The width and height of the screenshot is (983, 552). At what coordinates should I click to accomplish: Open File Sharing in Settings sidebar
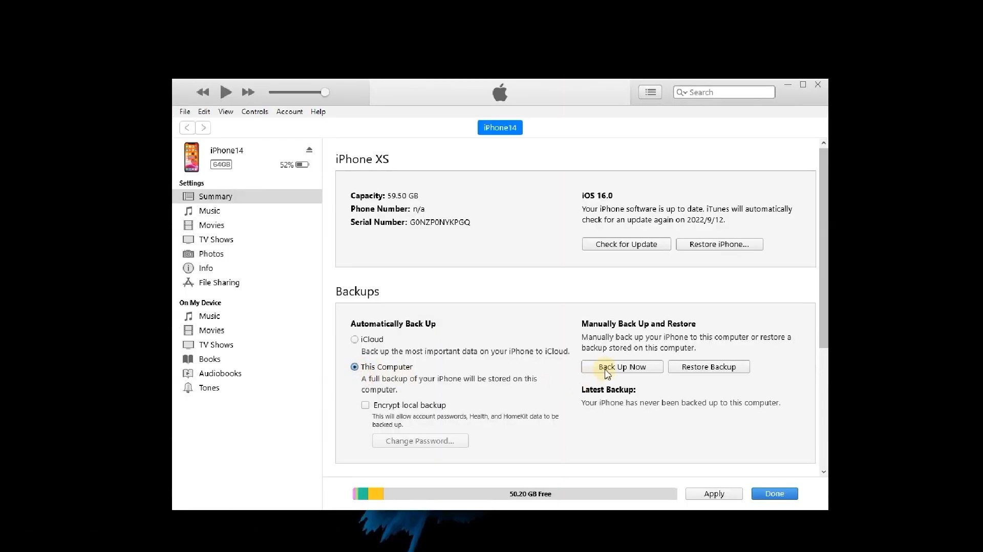point(219,282)
